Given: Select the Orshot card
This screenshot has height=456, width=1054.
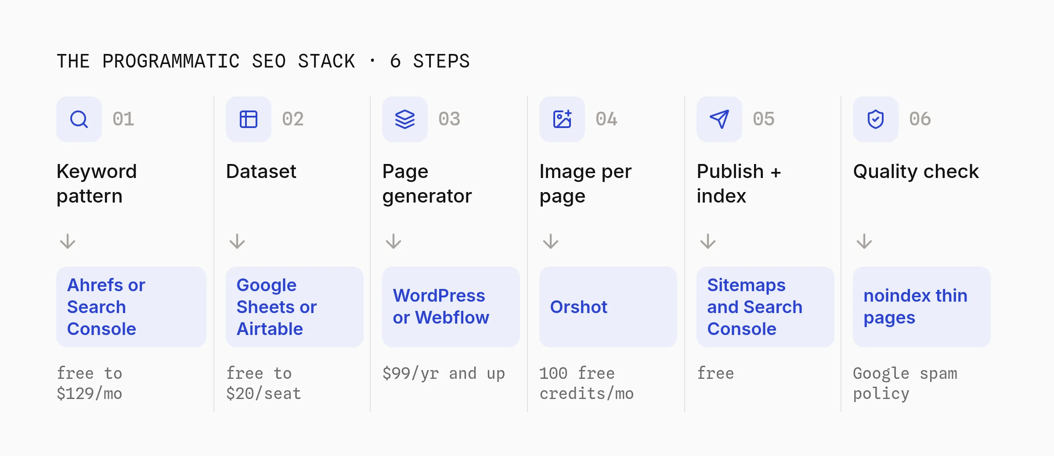Looking at the screenshot, I should click(608, 307).
